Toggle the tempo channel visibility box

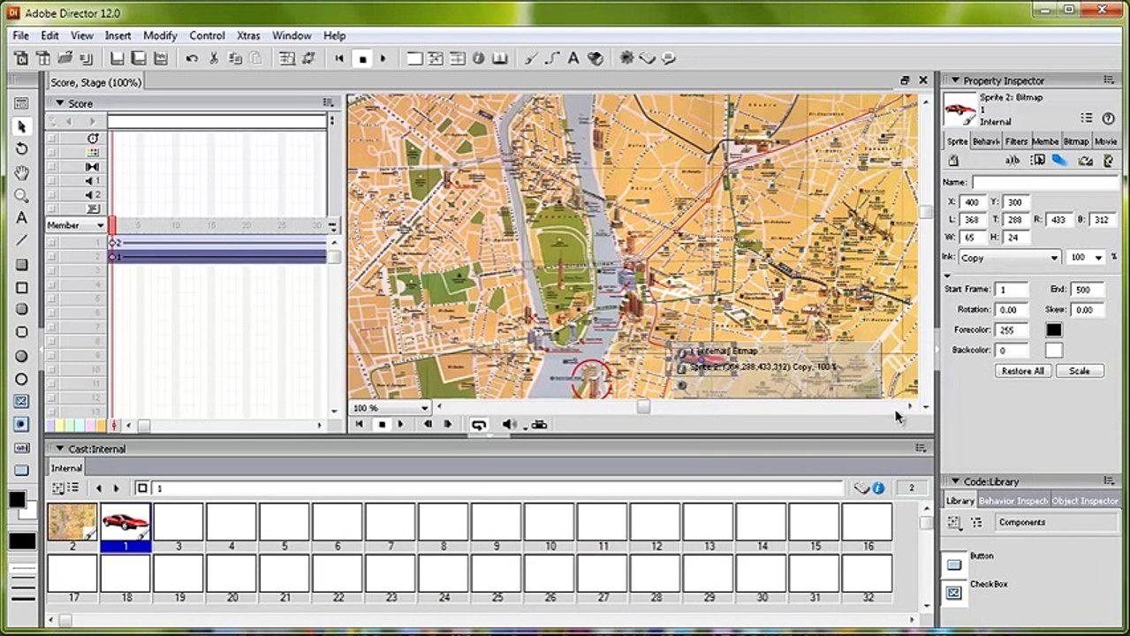click(x=51, y=139)
